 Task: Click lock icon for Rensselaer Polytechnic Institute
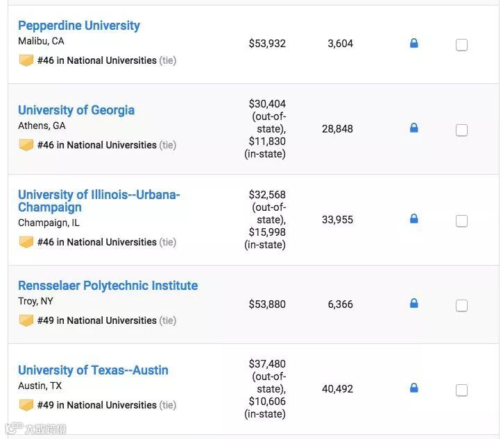click(x=414, y=304)
